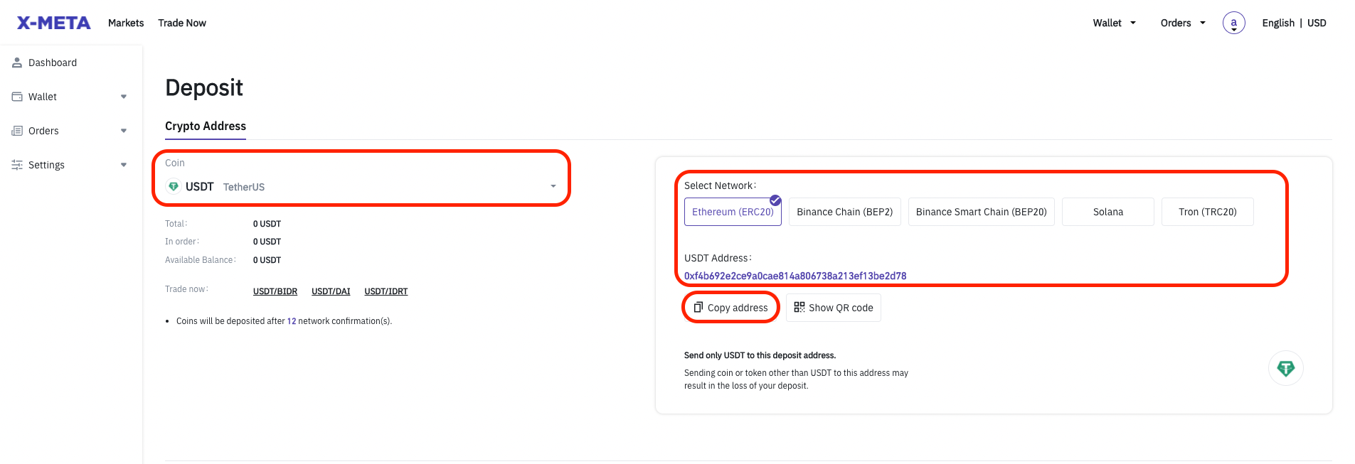Click the Dashboard person icon in sidebar
This screenshot has height=464, width=1355.
coord(17,63)
